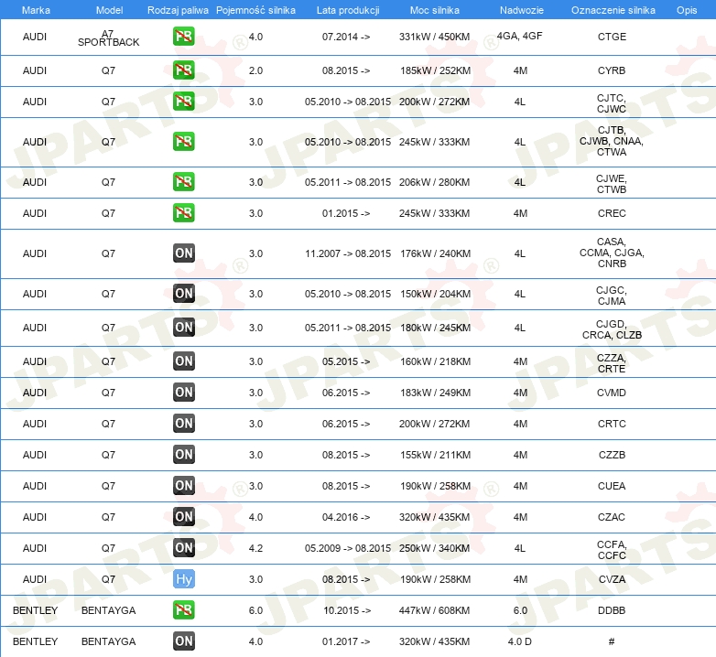Click the PB fuel icon for engine CYRB

[x=184, y=70]
